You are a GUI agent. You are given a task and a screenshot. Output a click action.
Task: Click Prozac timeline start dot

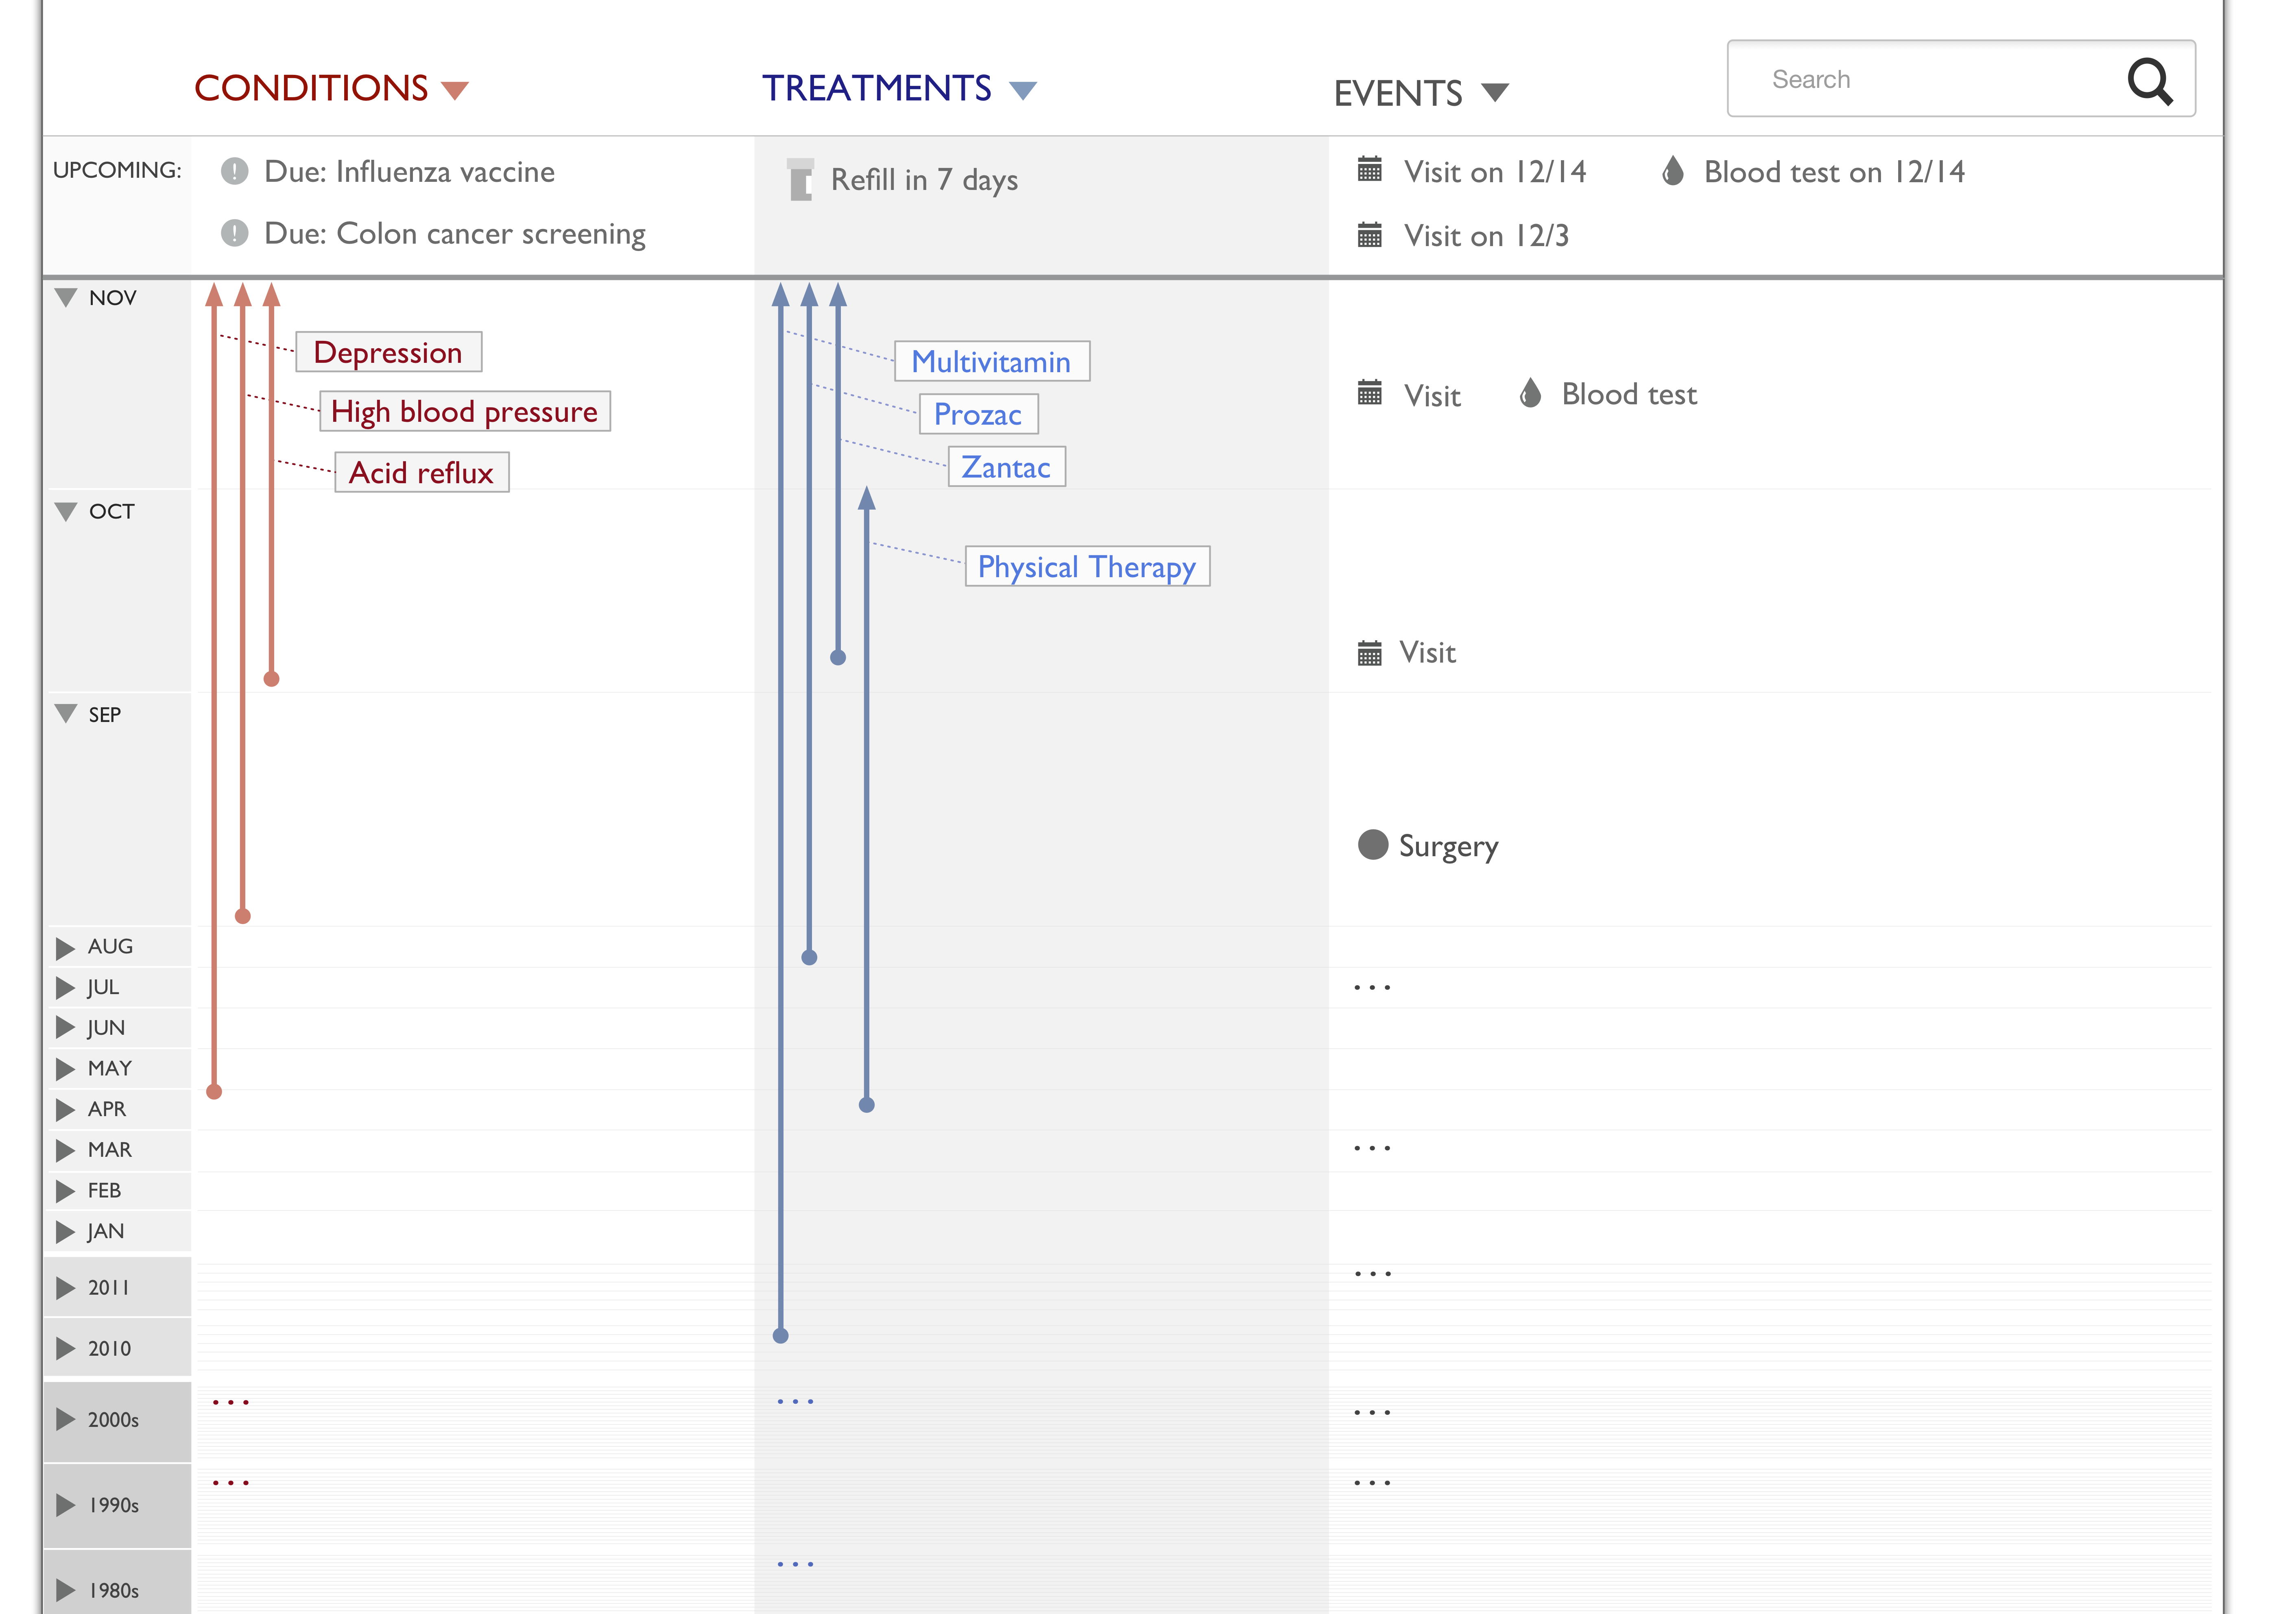point(809,957)
